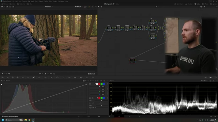
Task: Adjust the node graph zoom slider
Action: click(x=157, y=7)
